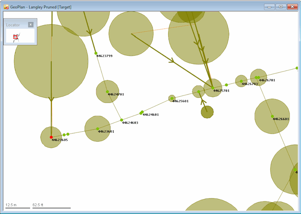
Task: Close the GeoPlan window
Action: click(x=293, y=7)
